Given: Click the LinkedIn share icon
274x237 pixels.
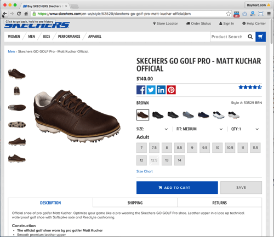Looking at the screenshot, I should (x=161, y=90).
